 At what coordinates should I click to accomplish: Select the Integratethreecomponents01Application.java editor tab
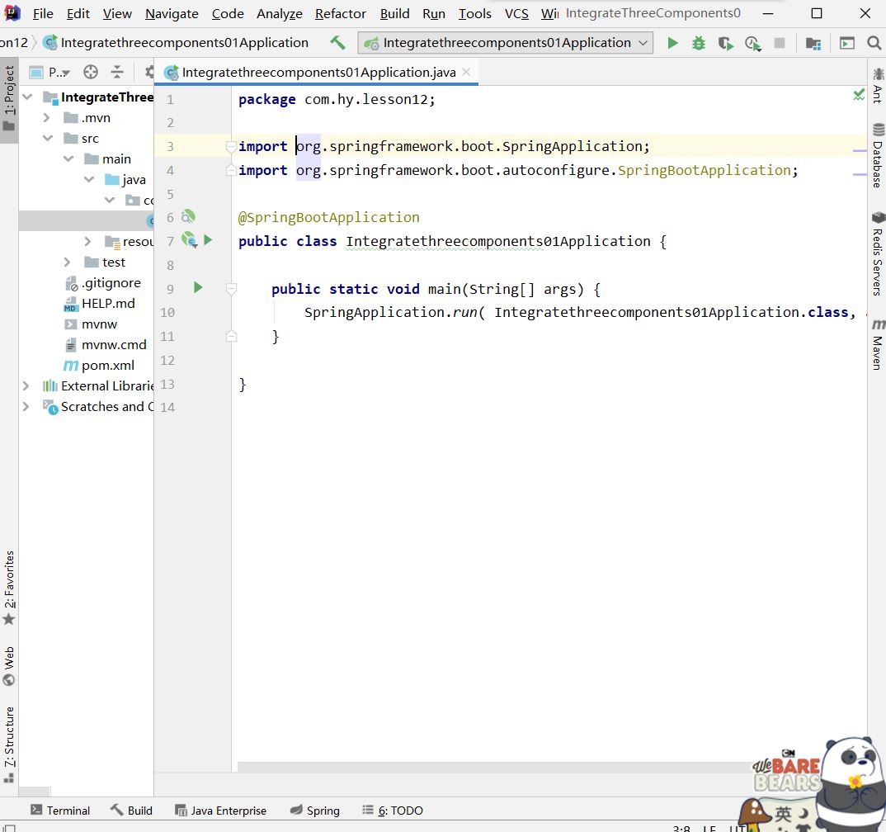pos(318,73)
